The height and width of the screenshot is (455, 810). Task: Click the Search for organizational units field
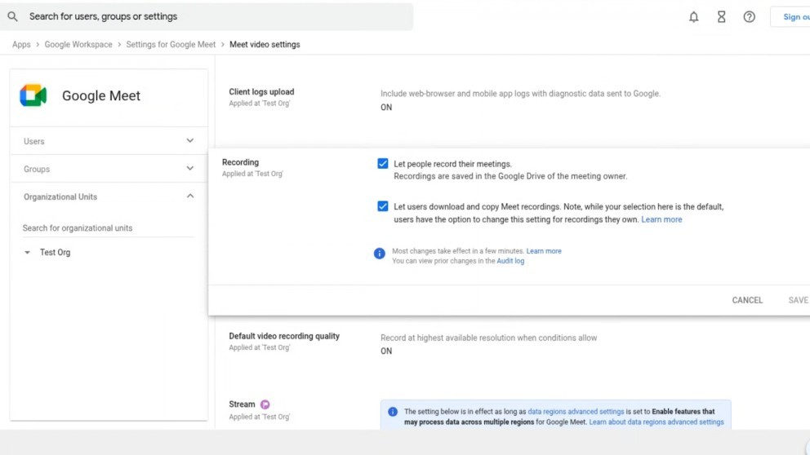click(x=108, y=228)
